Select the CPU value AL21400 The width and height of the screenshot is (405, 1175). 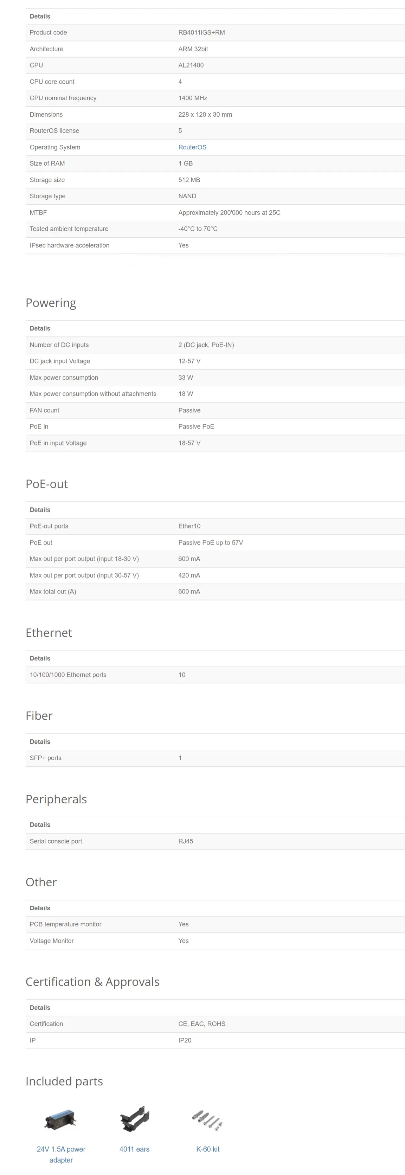(x=191, y=65)
